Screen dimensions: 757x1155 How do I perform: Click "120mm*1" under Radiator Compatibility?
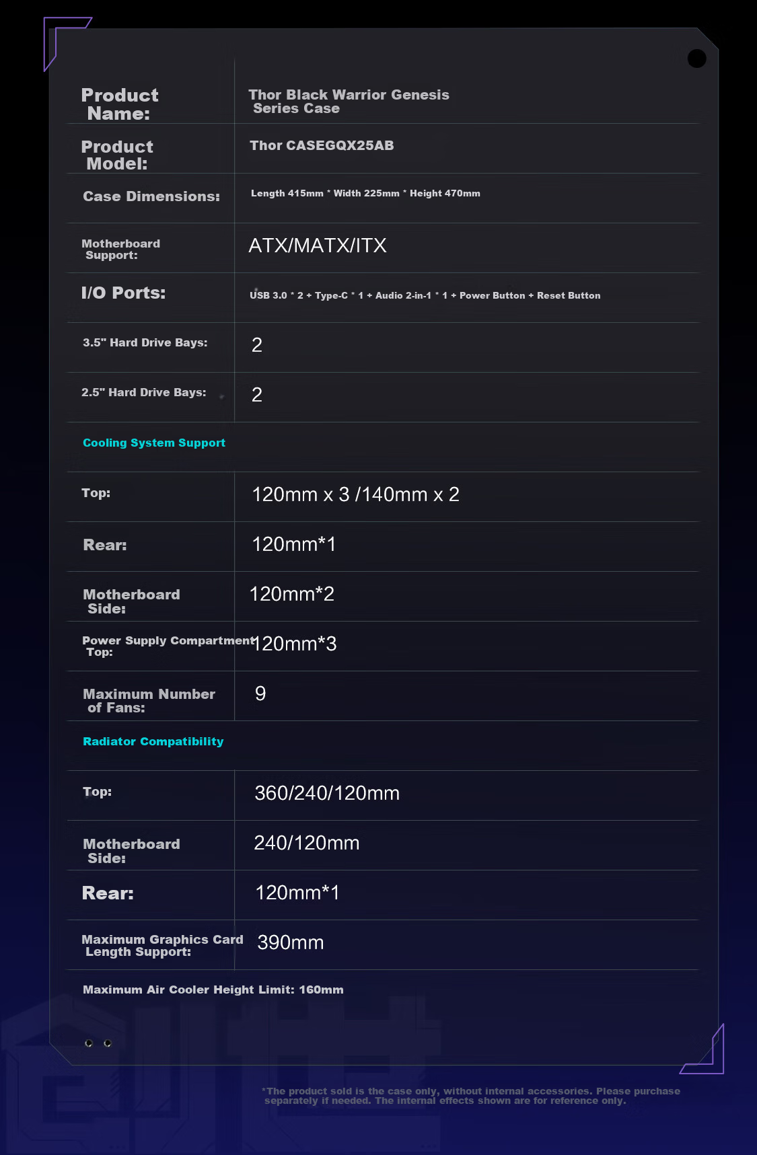[x=297, y=893]
